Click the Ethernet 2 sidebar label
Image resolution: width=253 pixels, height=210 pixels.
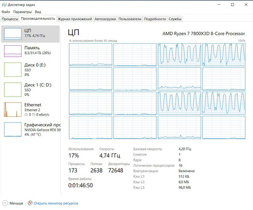32,110
